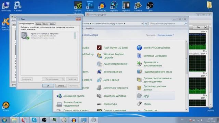This screenshot has width=219, height=123.
Task: Open Дата и время item
Action: click(108, 80)
